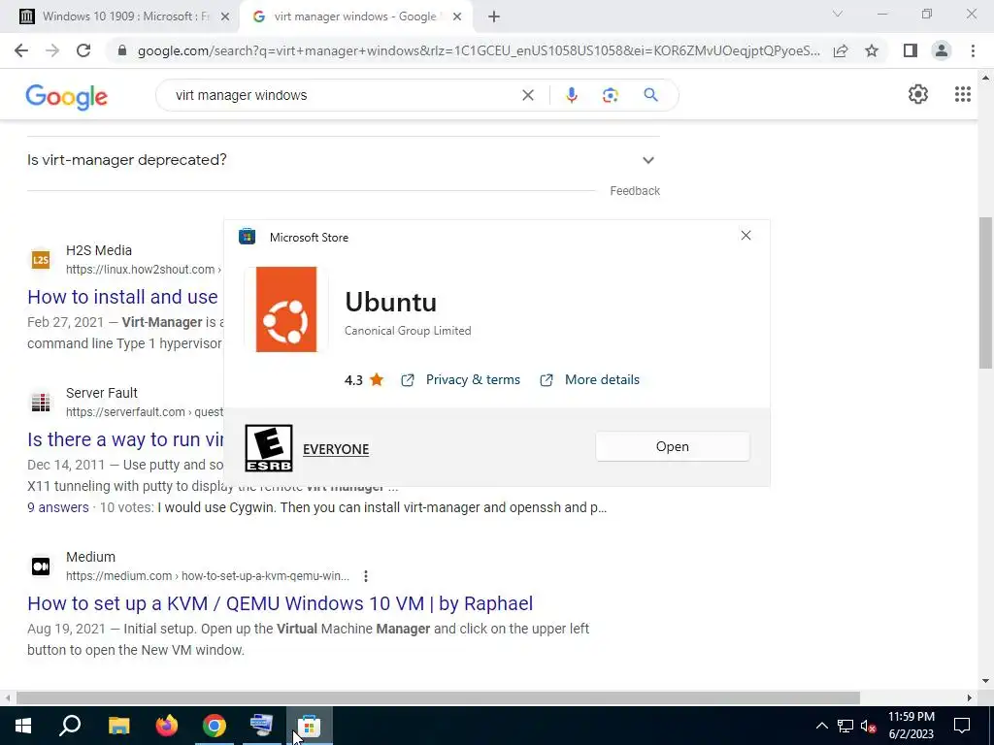
Task: Open Privacy & terms link
Action: pyautogui.click(x=473, y=379)
